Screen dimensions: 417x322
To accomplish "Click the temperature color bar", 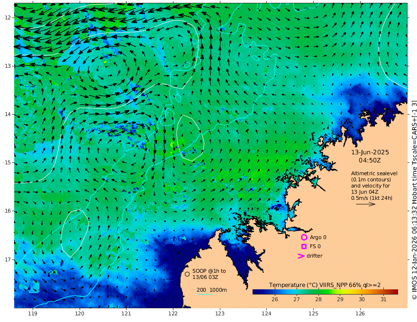I will coord(325,292).
